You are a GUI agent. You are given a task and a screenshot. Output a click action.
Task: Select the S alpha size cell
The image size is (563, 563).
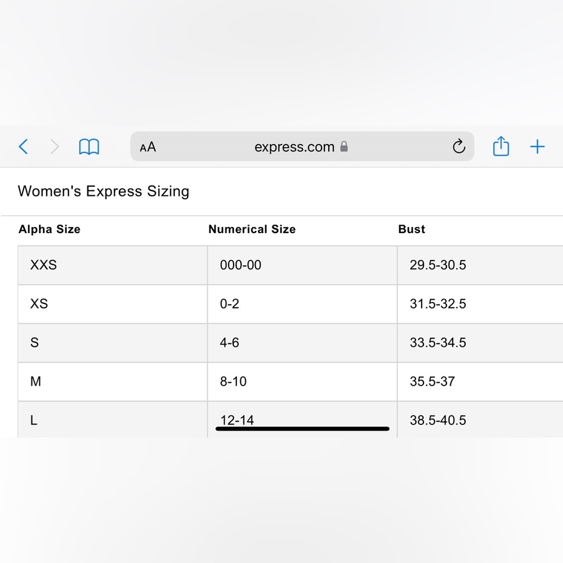point(113,343)
